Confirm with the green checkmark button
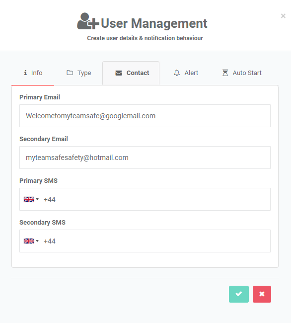 click(x=239, y=294)
